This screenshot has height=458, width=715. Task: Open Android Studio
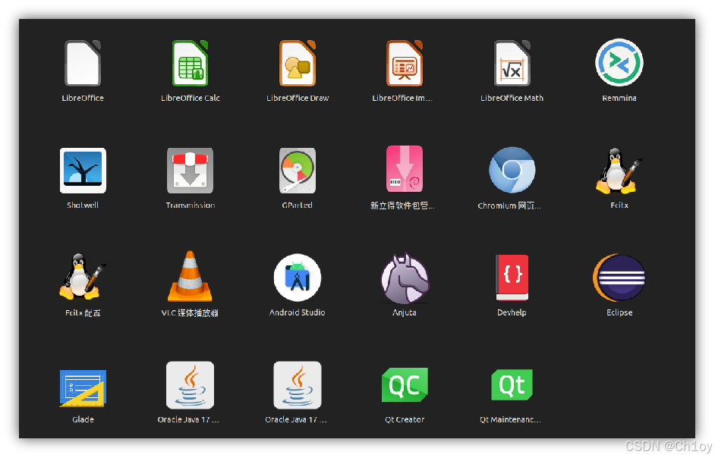coord(298,278)
